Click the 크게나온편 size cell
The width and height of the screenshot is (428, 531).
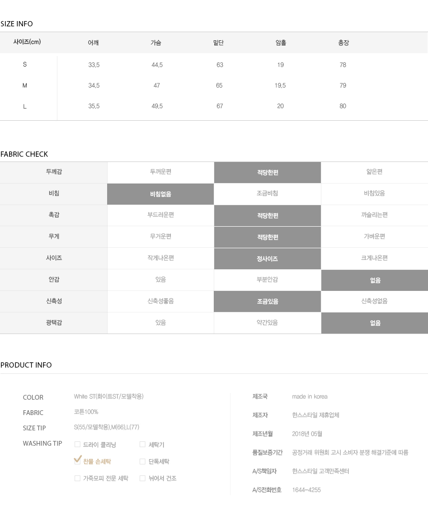pos(374,258)
